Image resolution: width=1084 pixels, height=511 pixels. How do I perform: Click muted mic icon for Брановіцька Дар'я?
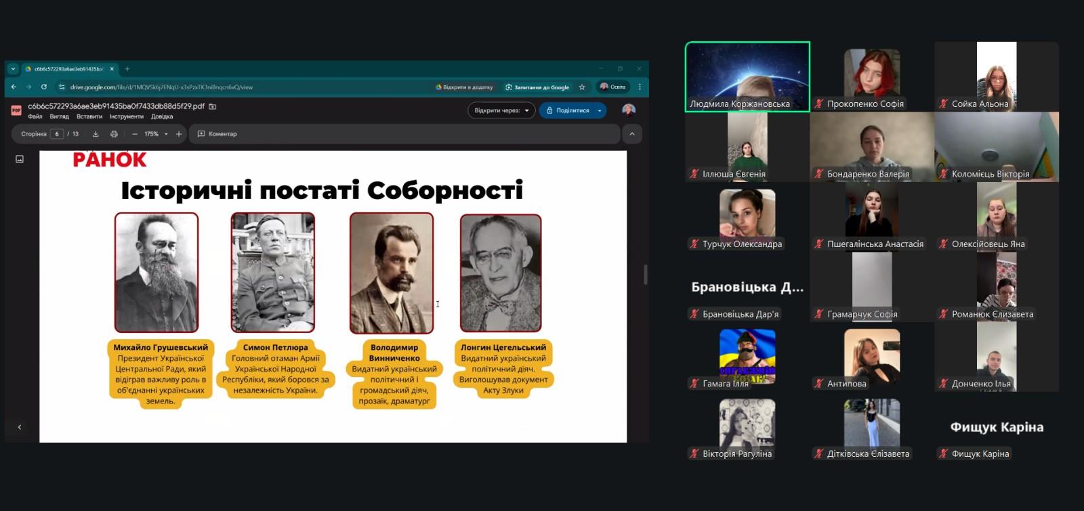[x=694, y=314]
